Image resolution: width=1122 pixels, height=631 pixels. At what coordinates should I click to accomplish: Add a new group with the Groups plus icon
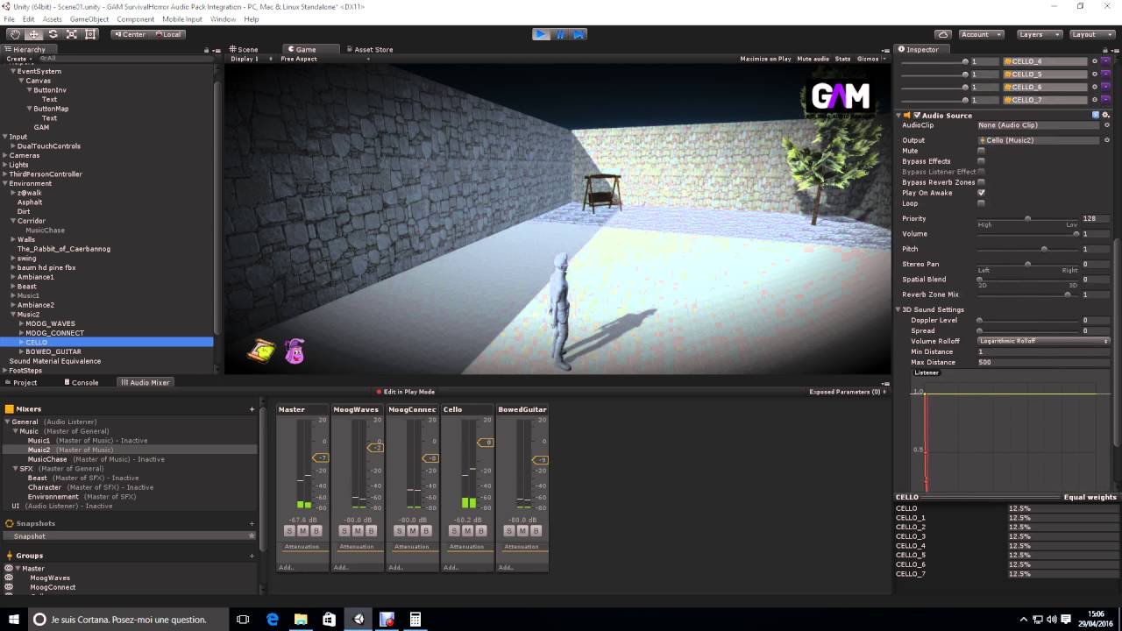point(252,556)
